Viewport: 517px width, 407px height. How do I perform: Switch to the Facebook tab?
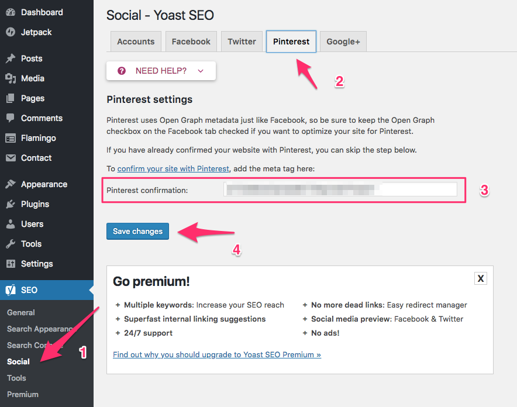191,42
